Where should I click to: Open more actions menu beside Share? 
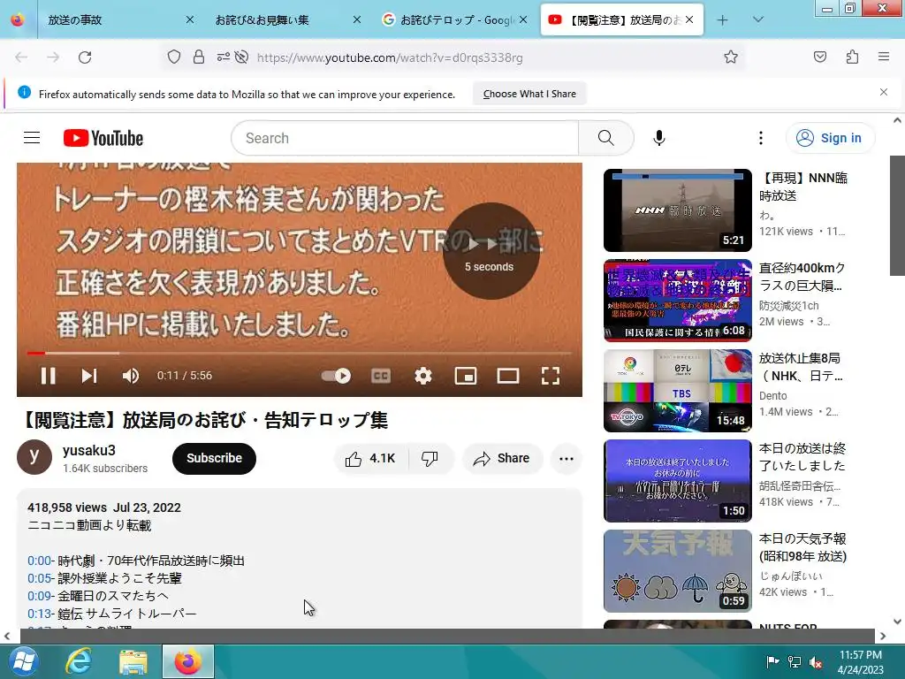tap(567, 459)
